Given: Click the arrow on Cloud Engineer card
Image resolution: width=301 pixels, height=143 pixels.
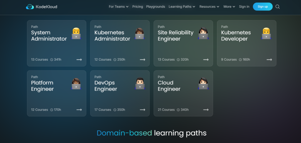Looking at the screenshot, I should 206,110.
